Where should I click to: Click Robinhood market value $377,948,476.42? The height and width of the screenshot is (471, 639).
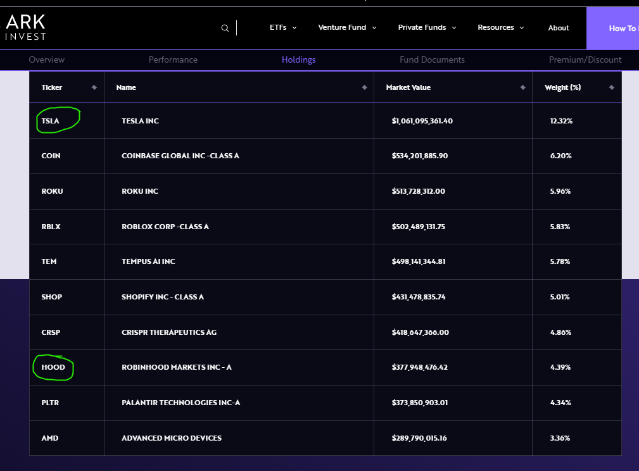(420, 367)
